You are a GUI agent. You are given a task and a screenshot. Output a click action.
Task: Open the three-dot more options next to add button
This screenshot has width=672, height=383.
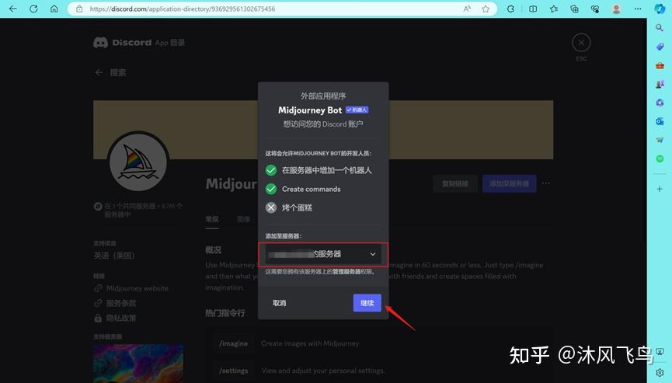[x=546, y=183]
